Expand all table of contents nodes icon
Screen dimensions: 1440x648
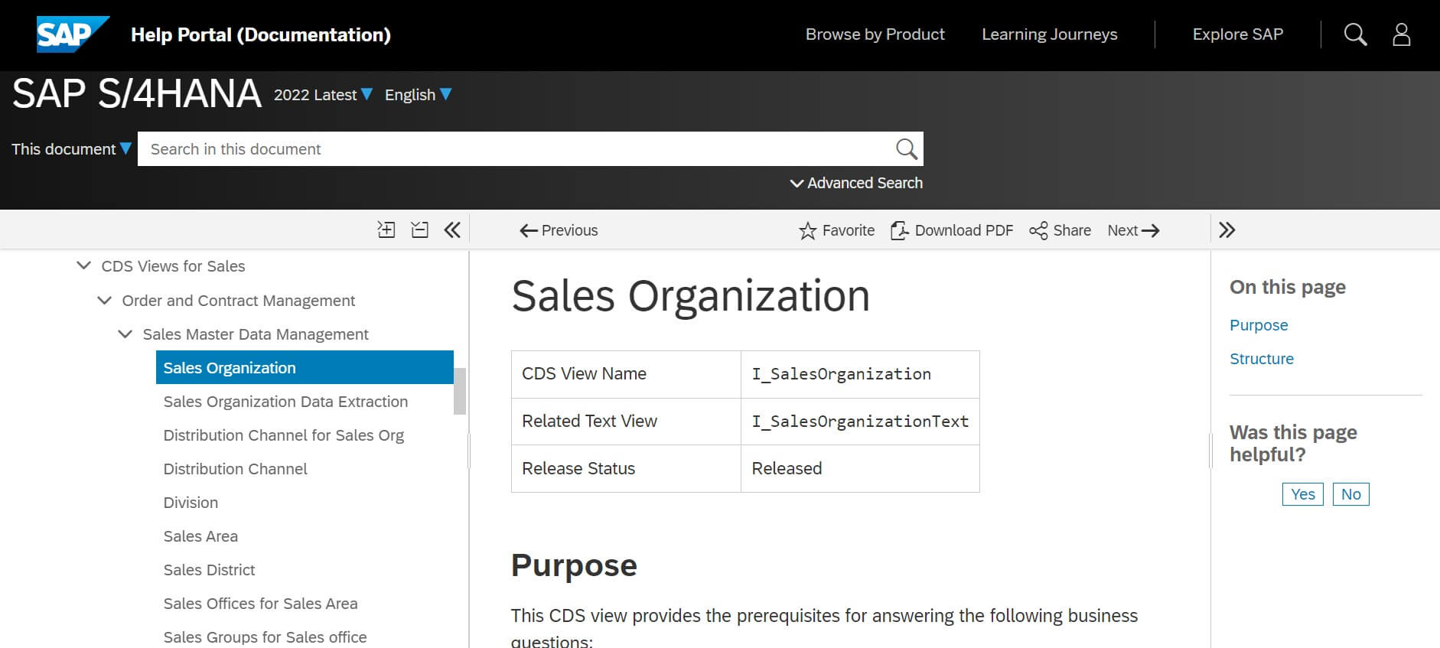pyautogui.click(x=386, y=230)
